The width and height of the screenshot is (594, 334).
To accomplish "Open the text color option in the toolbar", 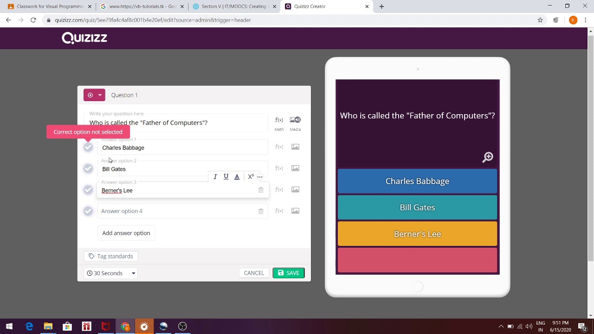I will coord(237,176).
